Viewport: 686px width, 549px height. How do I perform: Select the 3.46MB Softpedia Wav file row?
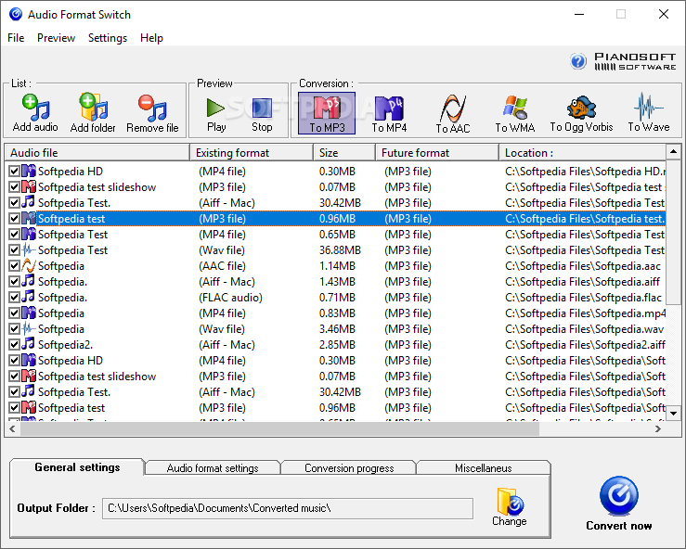tap(335, 328)
